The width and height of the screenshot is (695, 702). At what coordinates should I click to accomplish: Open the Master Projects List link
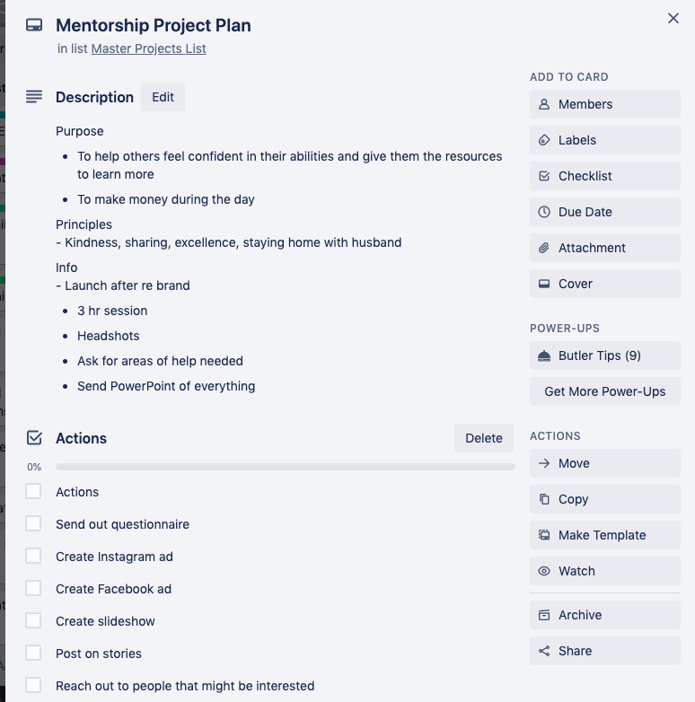click(x=148, y=48)
